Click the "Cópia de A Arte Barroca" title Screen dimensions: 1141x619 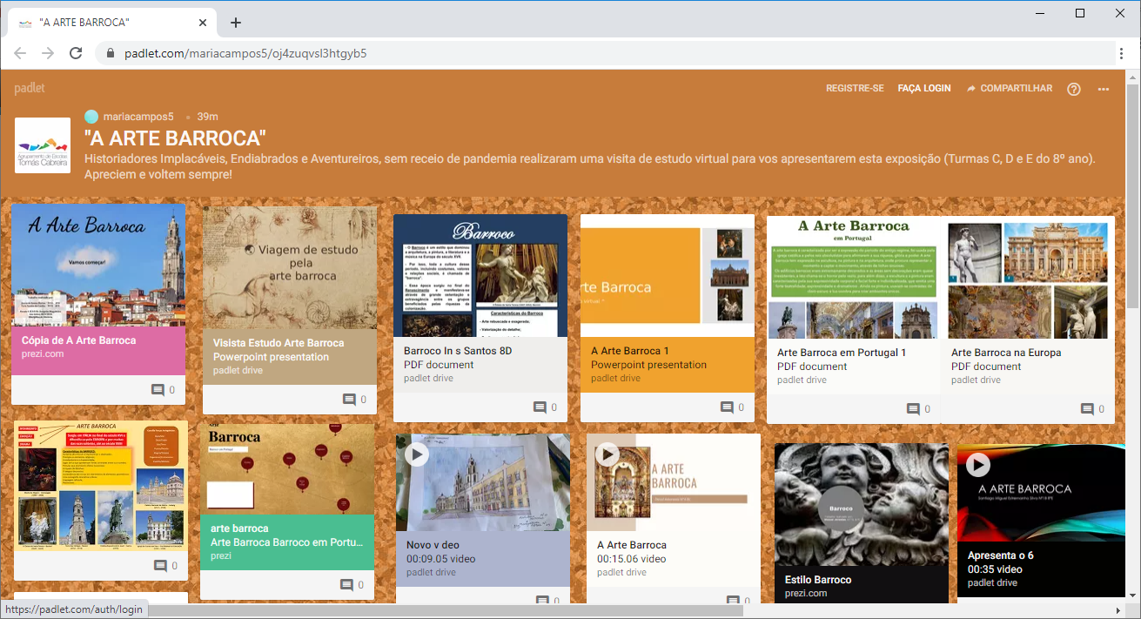pos(79,340)
